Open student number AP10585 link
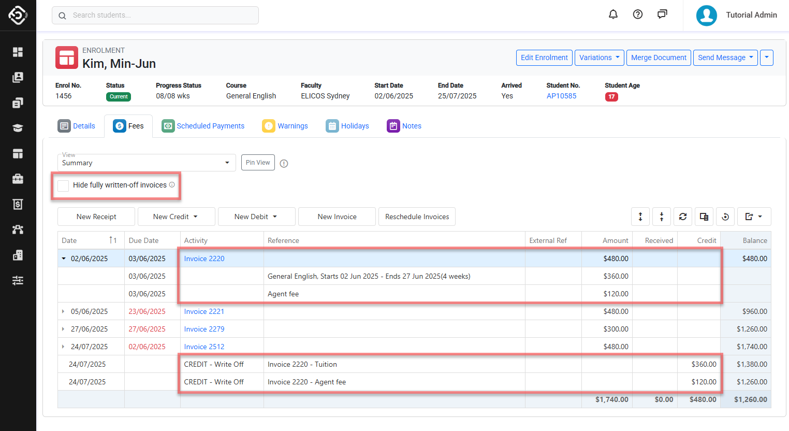The image size is (789, 431). (x=561, y=96)
